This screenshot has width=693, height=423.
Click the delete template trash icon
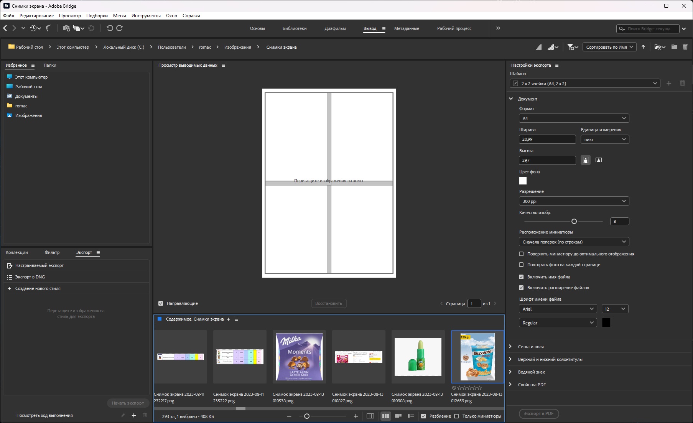pyautogui.click(x=682, y=83)
